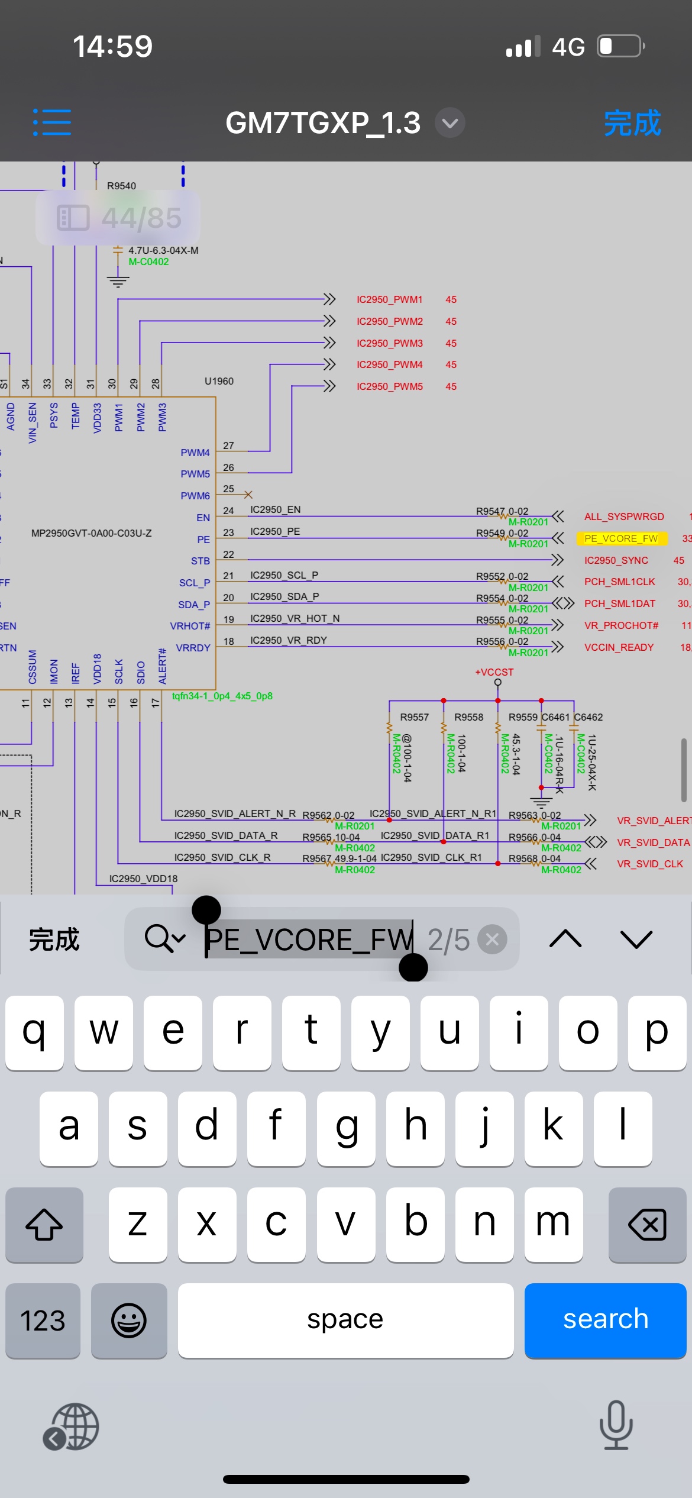The height and width of the screenshot is (1498, 692).
Task: Clear the search text with X icon
Action: click(492, 939)
